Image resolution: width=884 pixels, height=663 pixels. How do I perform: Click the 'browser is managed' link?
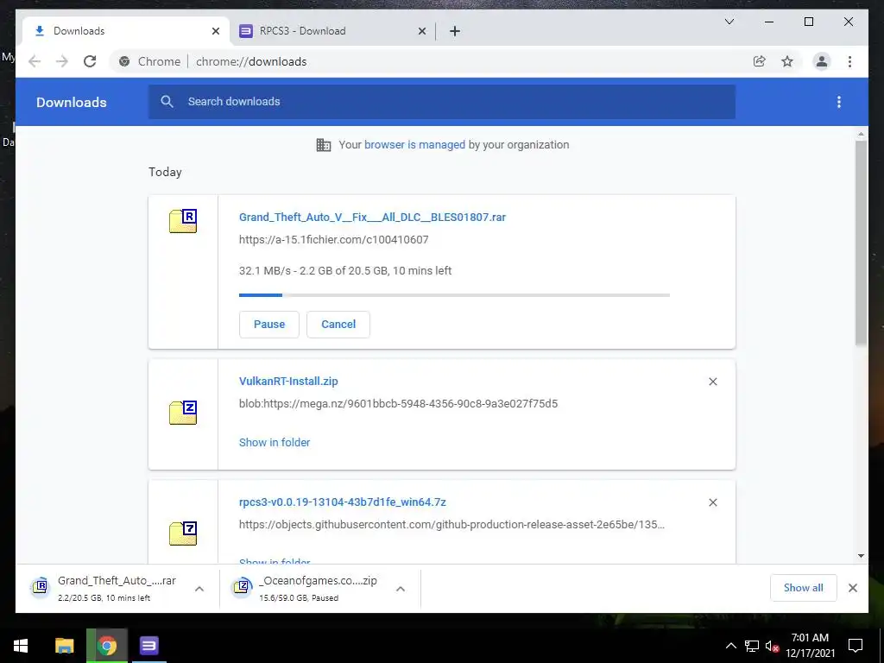coord(414,144)
